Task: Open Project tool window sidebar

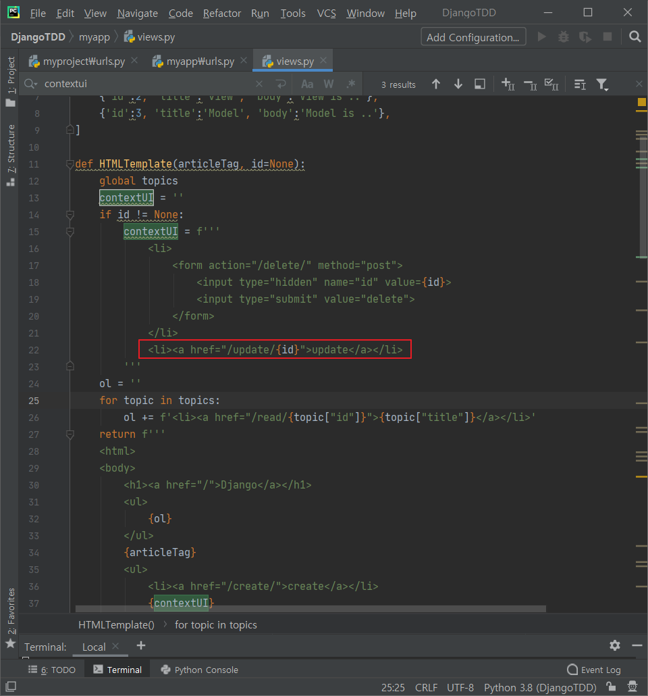Action: 11,82
